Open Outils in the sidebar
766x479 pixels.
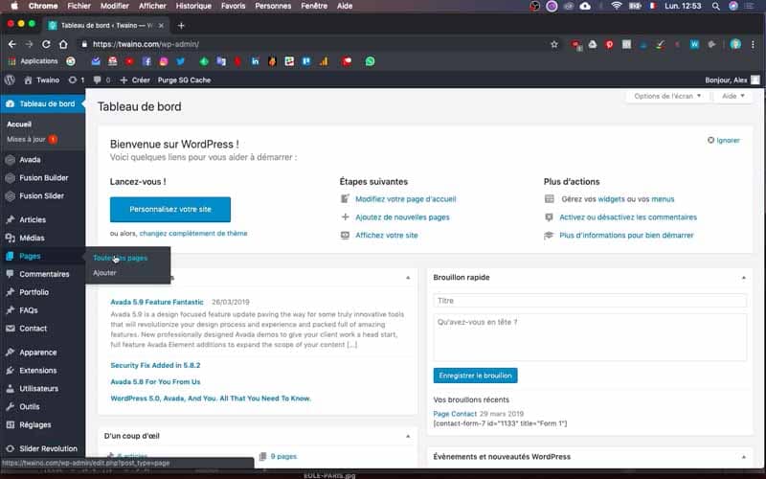[x=42, y=406]
